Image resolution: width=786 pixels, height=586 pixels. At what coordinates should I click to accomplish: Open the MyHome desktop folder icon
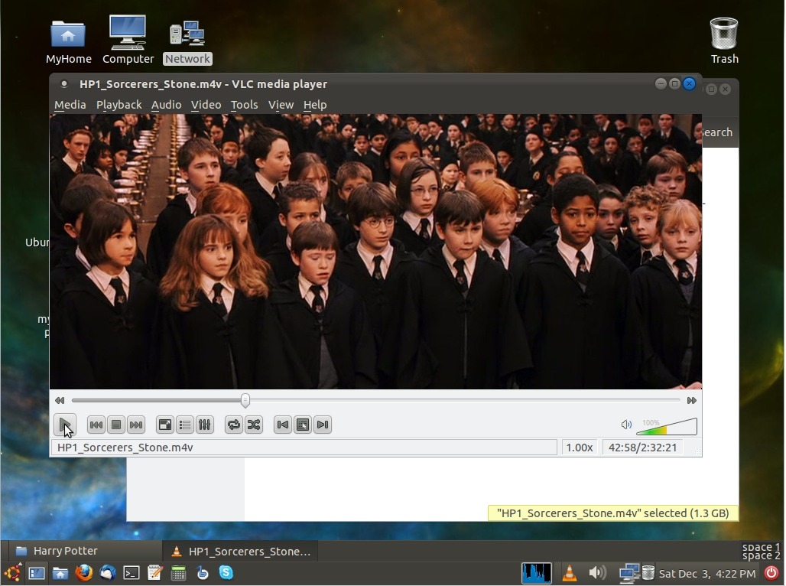tap(68, 41)
